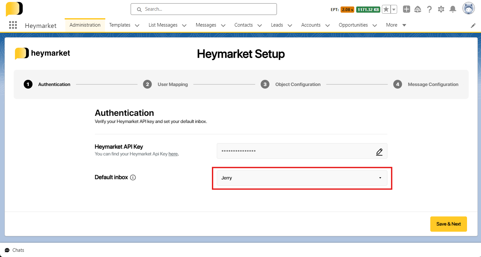Click the global actions plus icon
481x257 pixels.
click(x=407, y=9)
